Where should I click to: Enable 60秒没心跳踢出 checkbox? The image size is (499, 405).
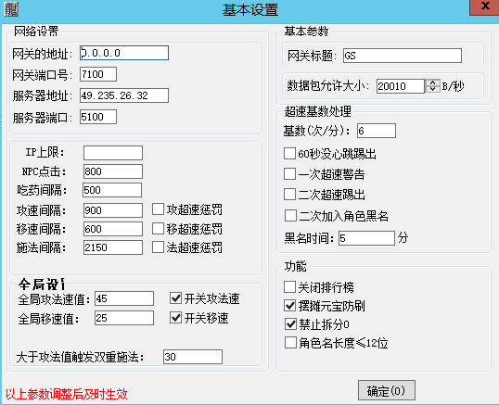point(289,153)
